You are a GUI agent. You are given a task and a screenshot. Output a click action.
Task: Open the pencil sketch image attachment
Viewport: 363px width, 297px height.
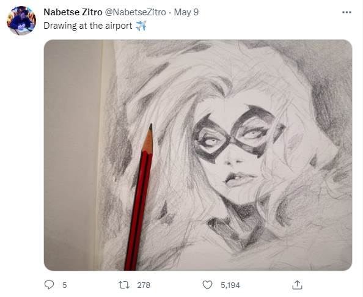coord(198,155)
